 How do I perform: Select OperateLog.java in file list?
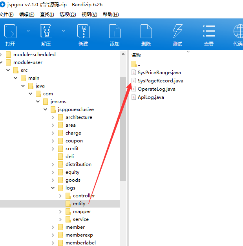pos(156,89)
